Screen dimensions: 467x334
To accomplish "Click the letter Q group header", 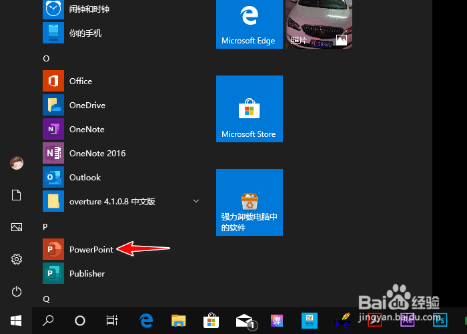I will click(x=46, y=299).
